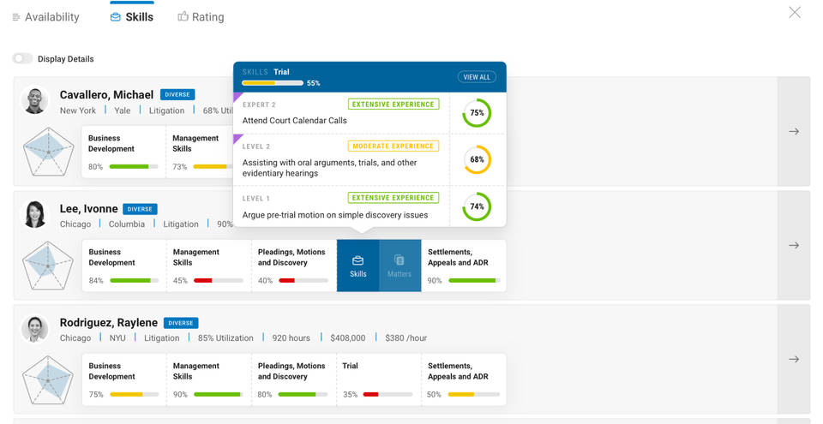Open Raylene Rodriguez's profile photo

point(35,329)
